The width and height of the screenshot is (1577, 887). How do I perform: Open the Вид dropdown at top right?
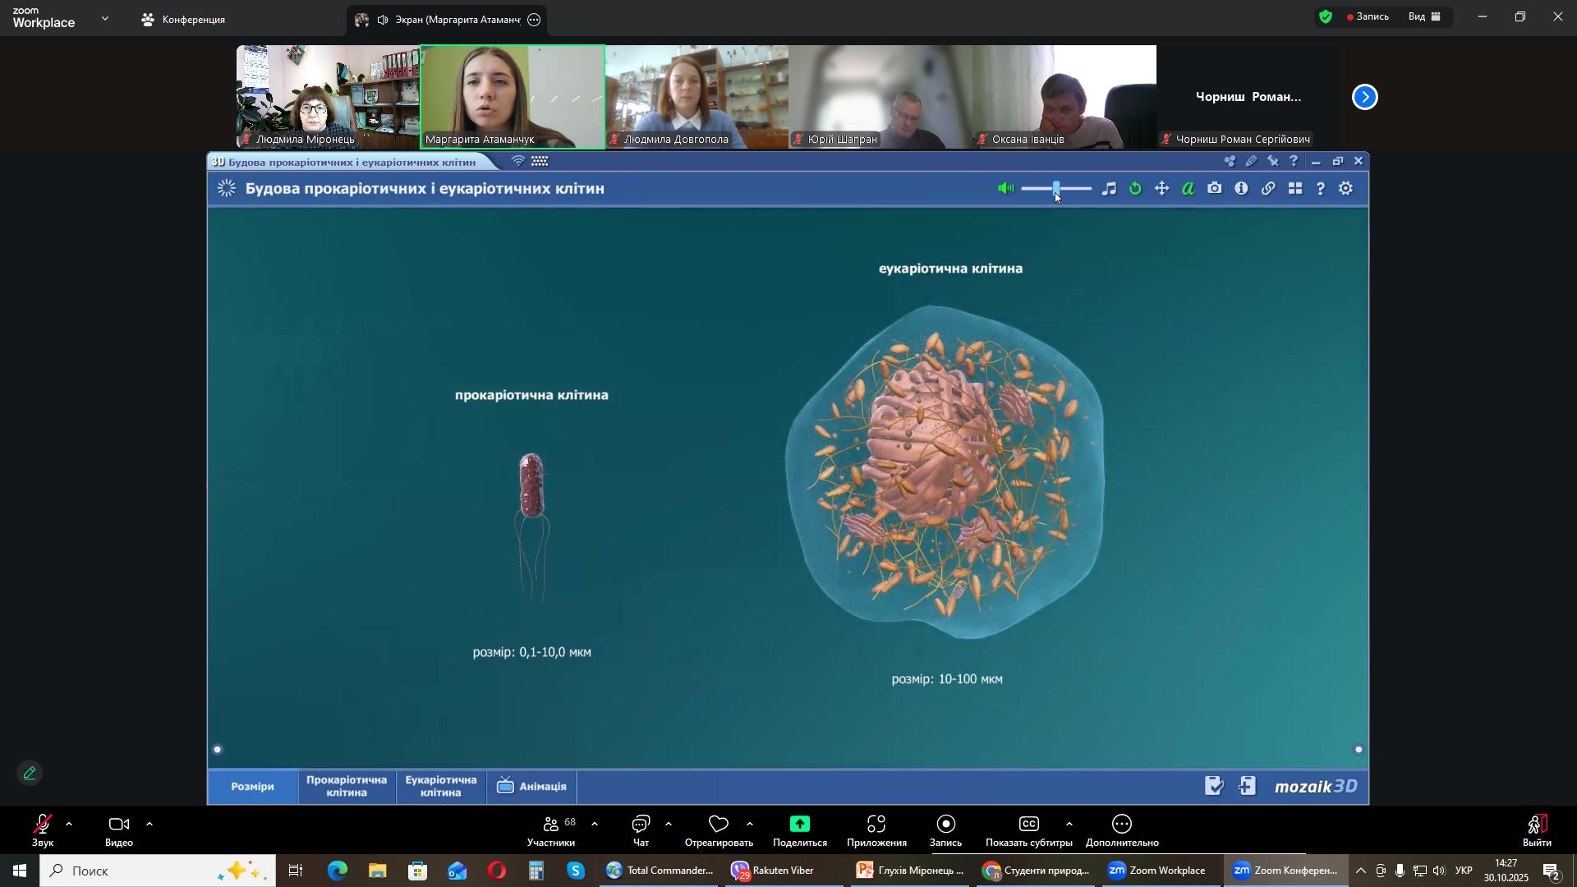pos(1425,16)
